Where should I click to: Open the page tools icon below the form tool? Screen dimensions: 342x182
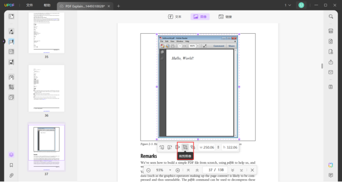coord(11,77)
